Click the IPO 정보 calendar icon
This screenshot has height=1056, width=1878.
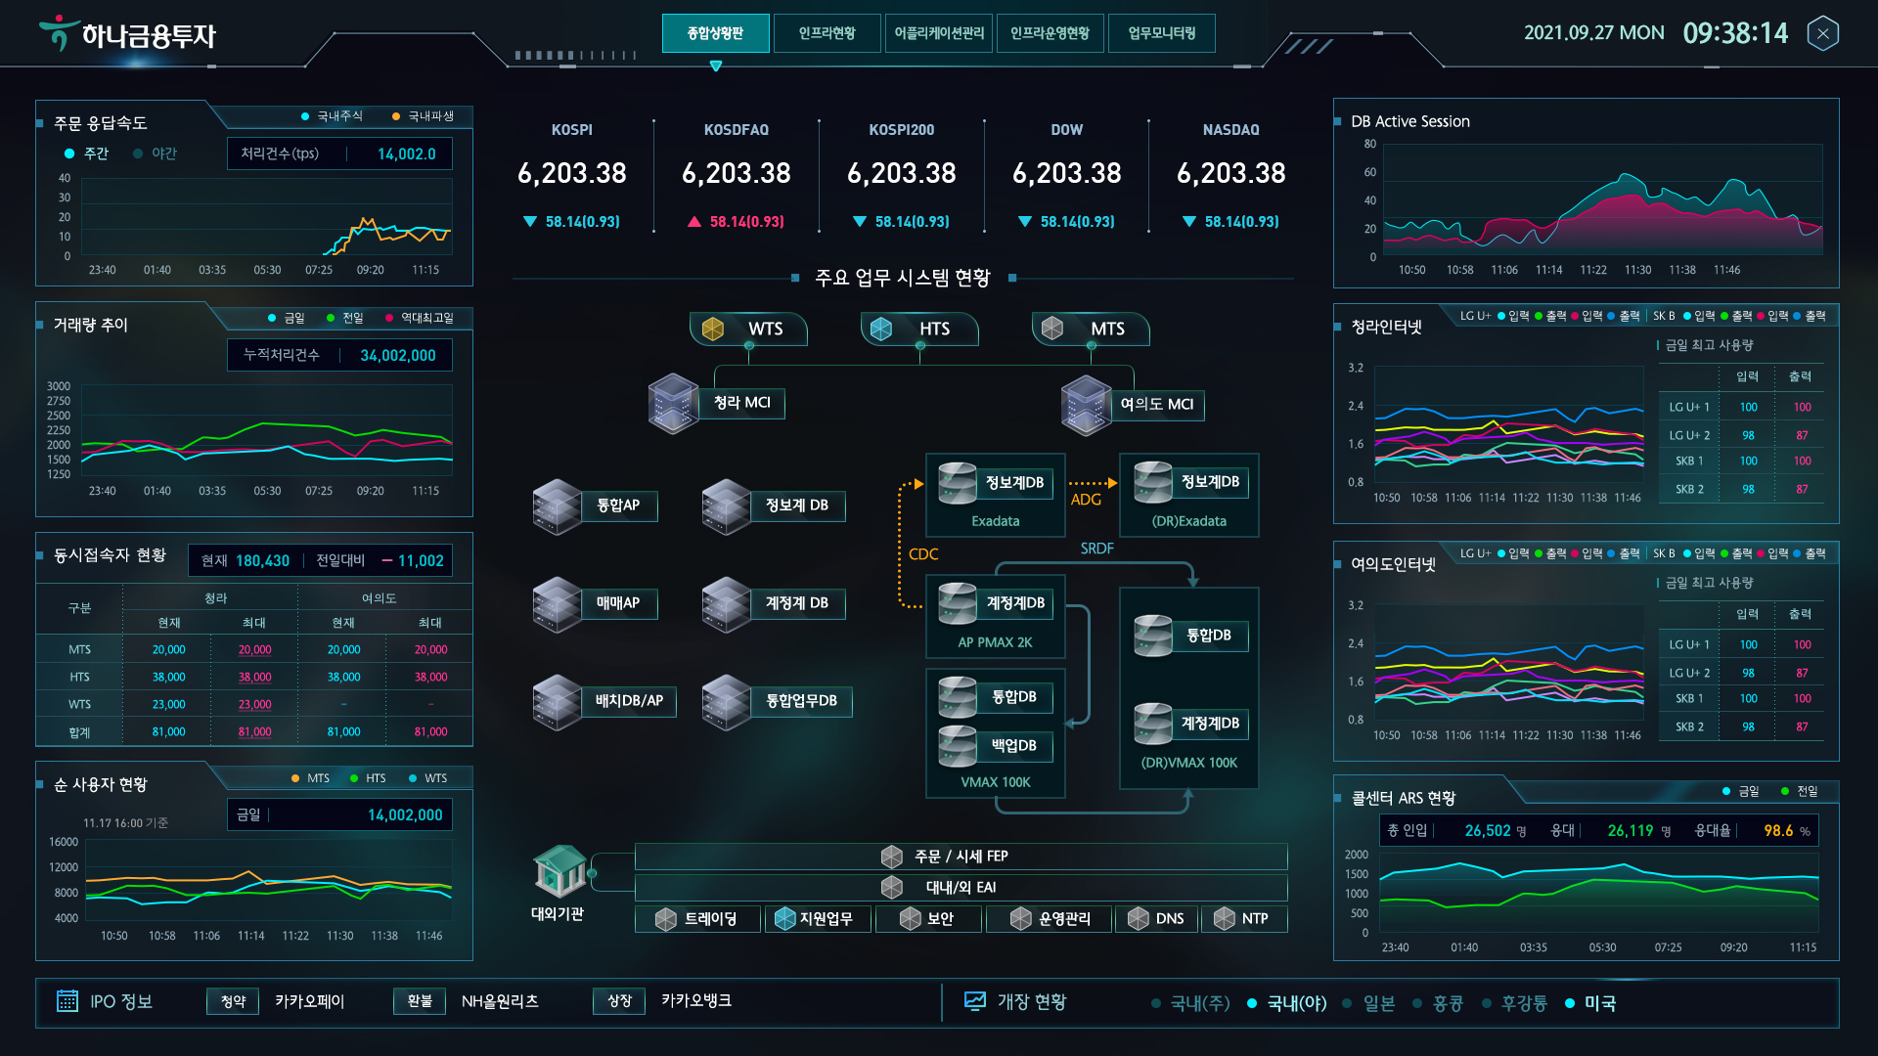point(67,1001)
